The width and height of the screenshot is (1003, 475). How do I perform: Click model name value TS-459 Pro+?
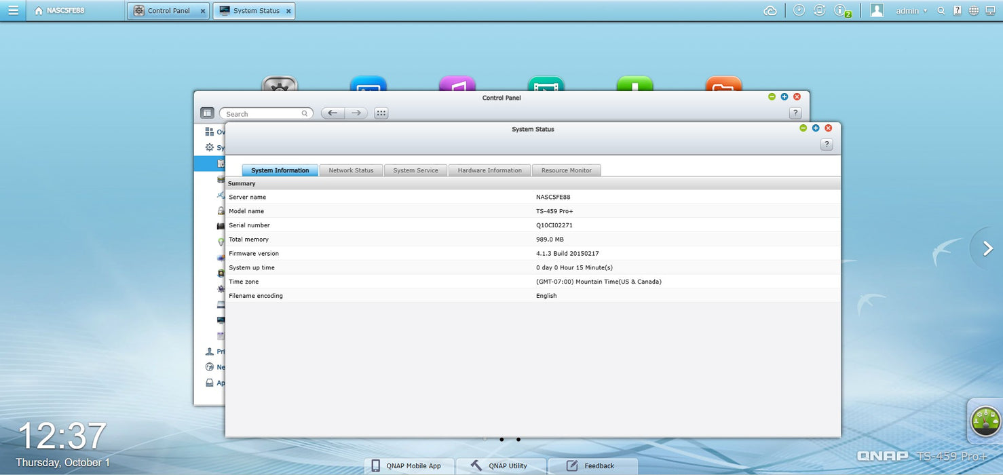pyautogui.click(x=554, y=211)
